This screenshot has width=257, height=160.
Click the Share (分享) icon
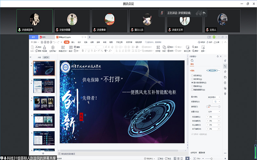[217, 42]
